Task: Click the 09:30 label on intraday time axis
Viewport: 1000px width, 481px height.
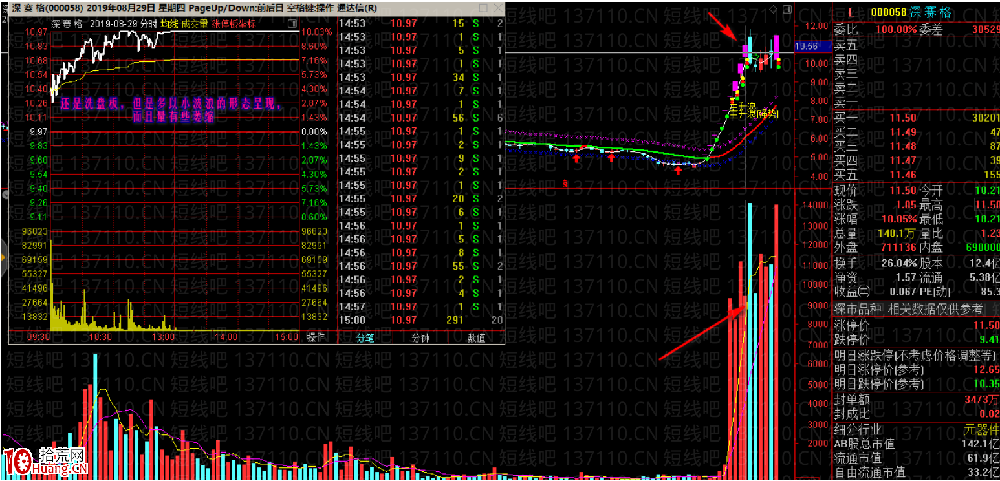Action: [x=38, y=337]
